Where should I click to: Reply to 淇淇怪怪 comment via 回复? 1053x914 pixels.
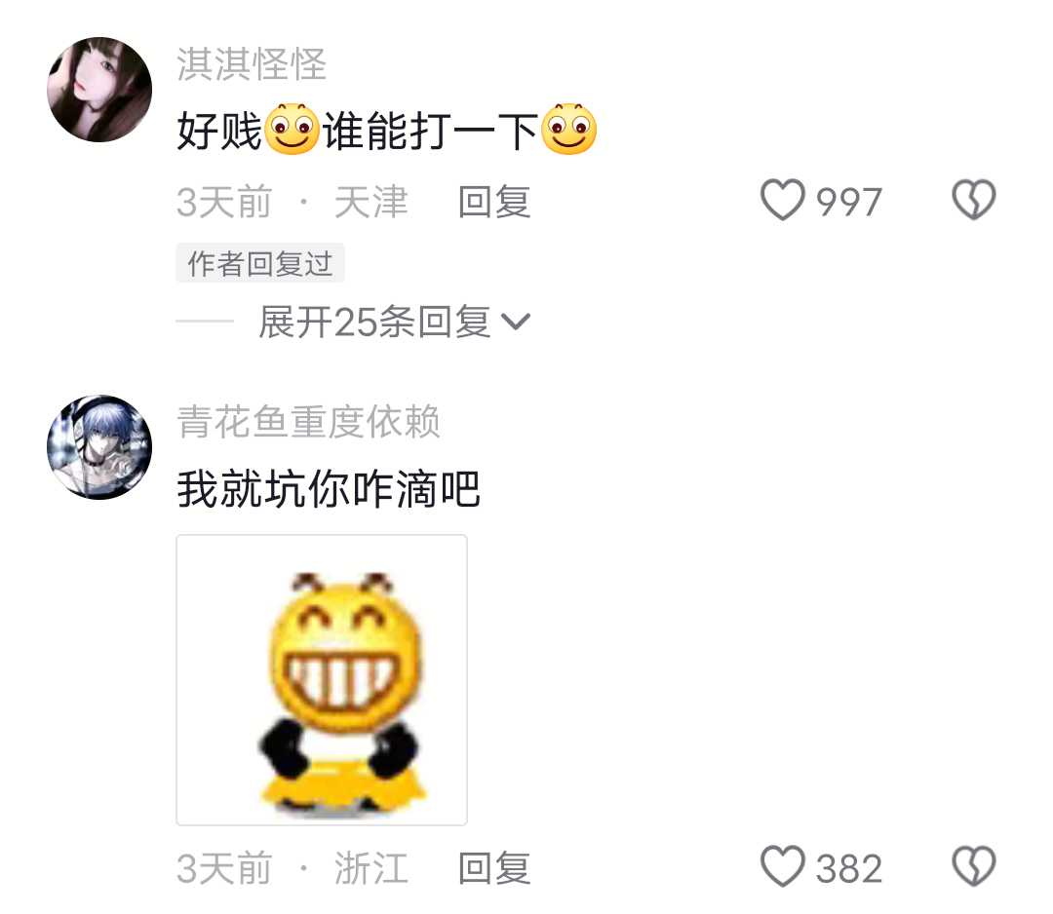[x=494, y=202]
